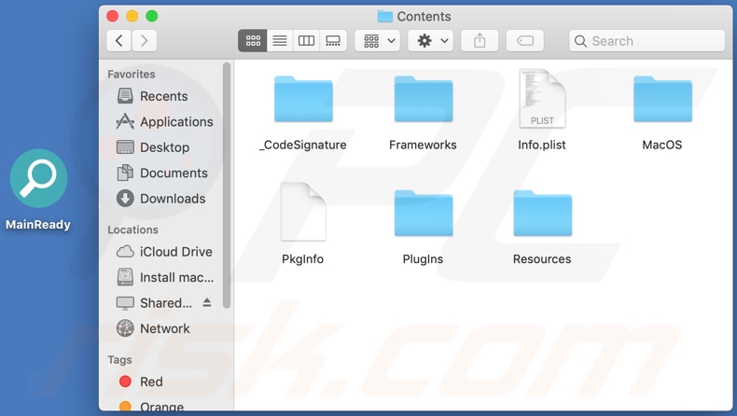Click the Tags section header
737x416 pixels.
[x=119, y=360]
